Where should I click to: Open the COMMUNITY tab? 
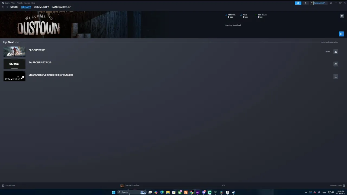[41, 7]
